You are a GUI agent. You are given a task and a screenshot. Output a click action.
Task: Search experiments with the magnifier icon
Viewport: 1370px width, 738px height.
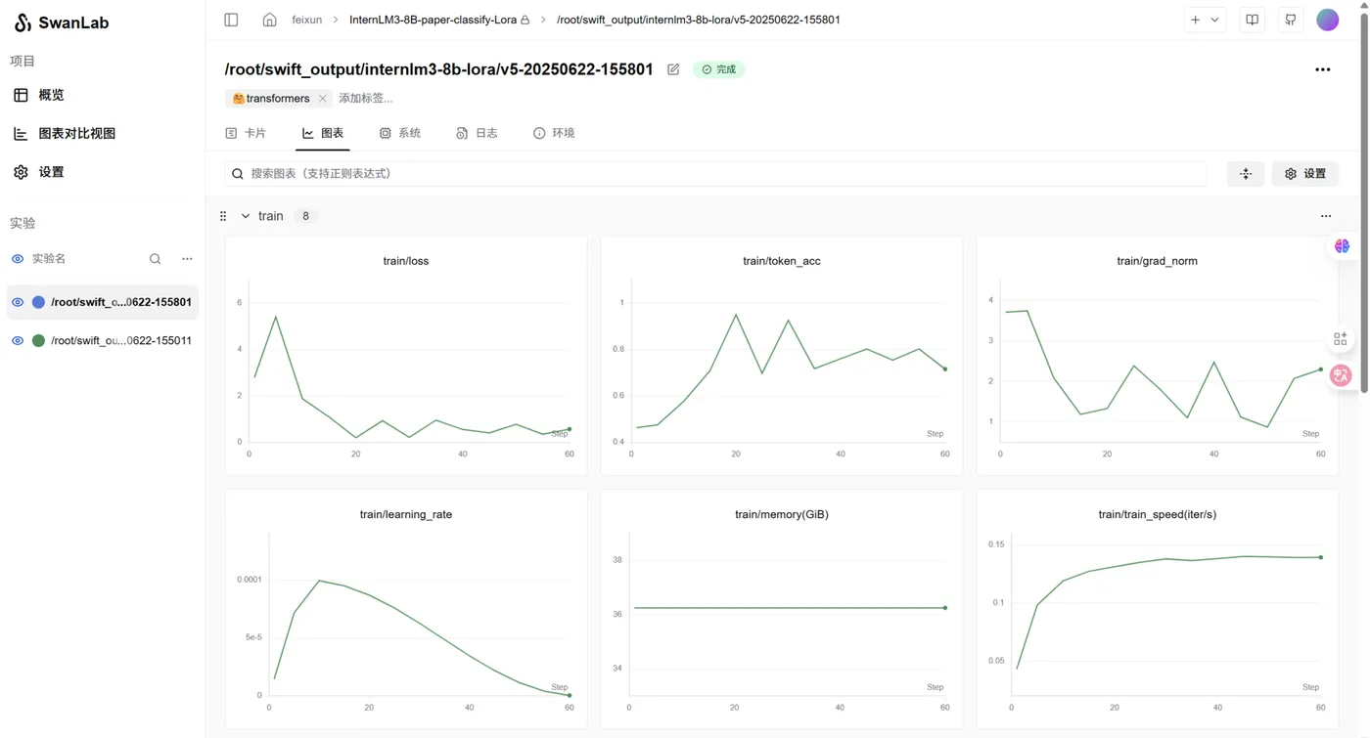point(155,259)
